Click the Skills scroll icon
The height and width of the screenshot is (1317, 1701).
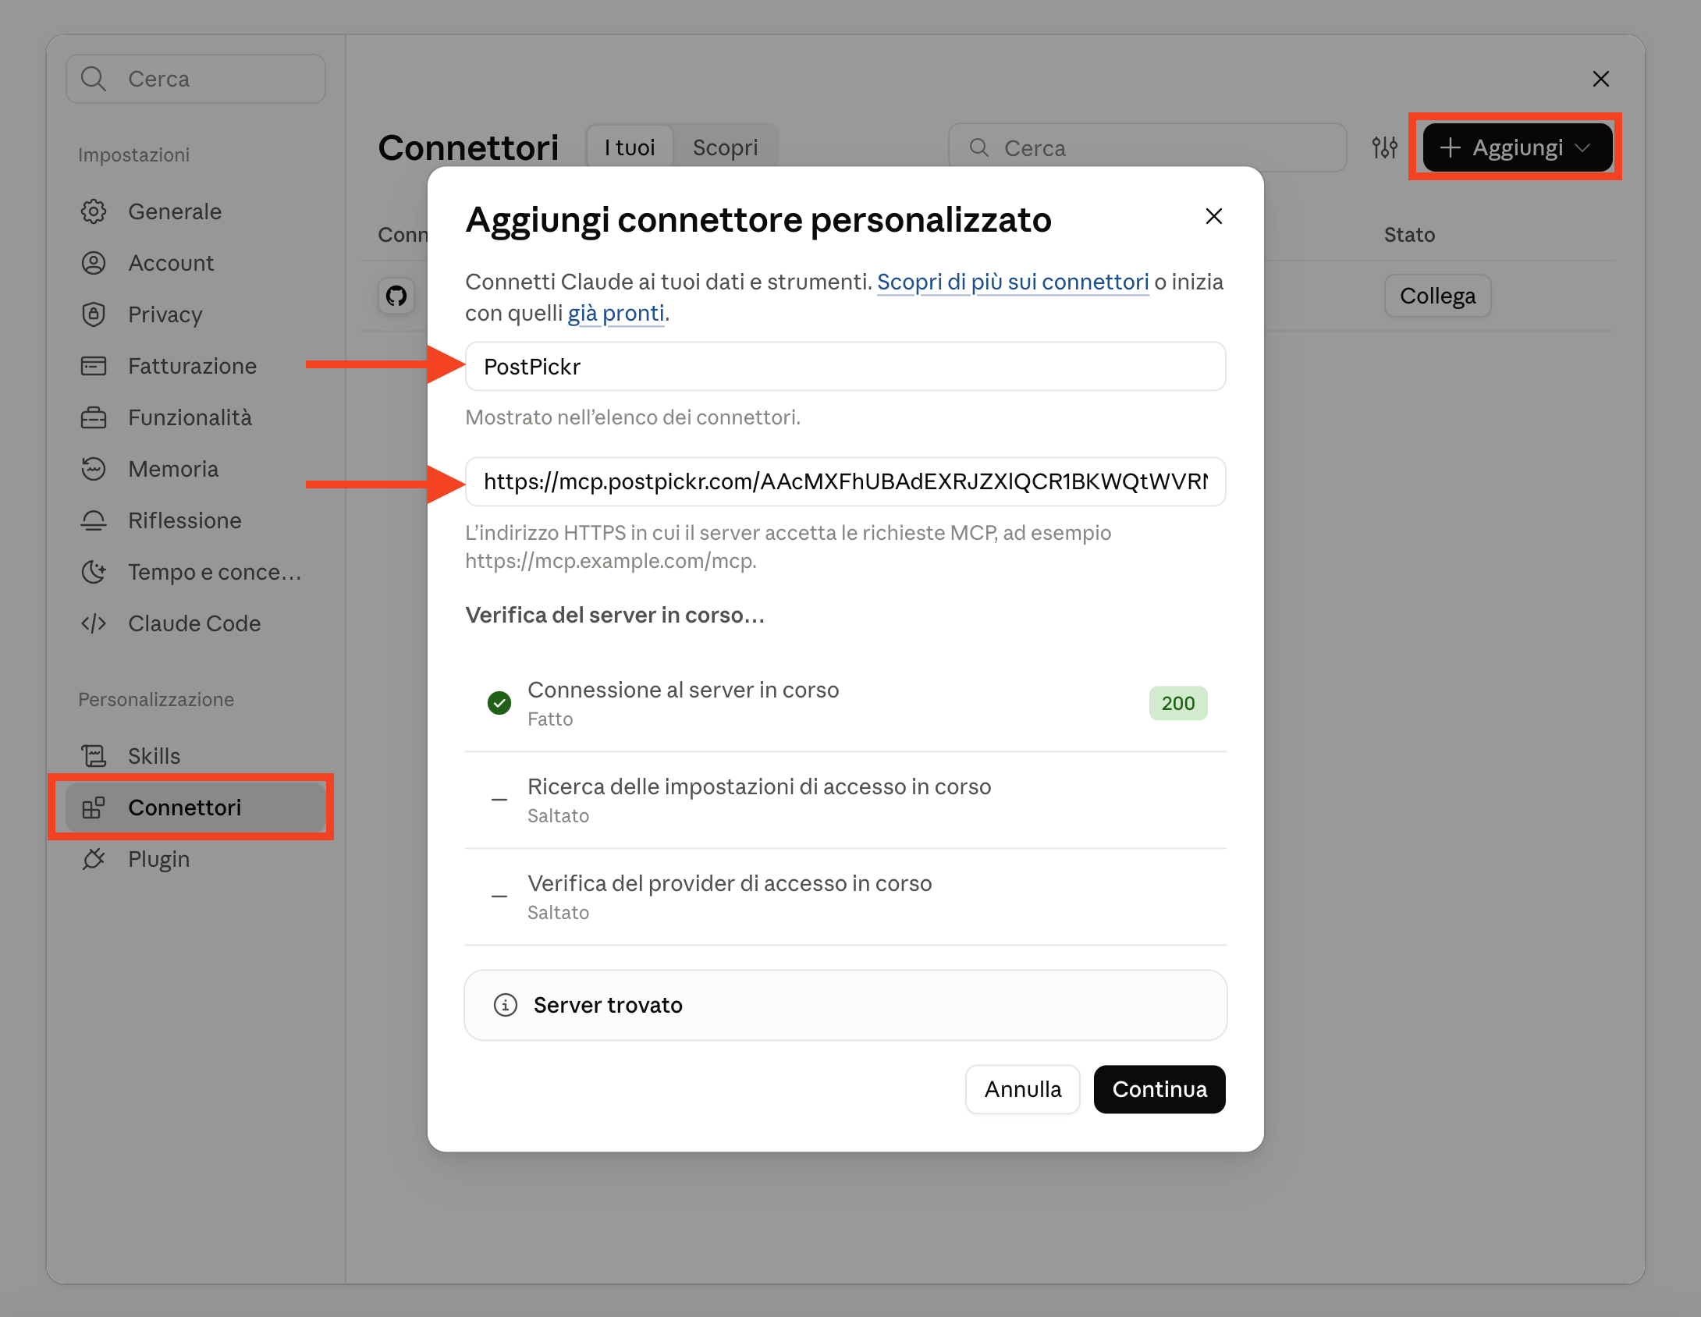tap(94, 756)
